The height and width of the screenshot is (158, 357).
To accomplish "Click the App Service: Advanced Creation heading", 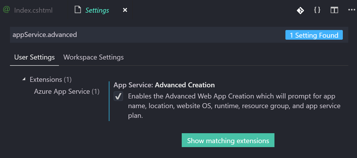I will (x=164, y=85).
